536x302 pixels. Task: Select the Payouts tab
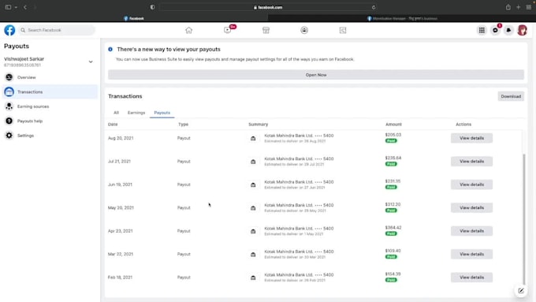(x=162, y=113)
